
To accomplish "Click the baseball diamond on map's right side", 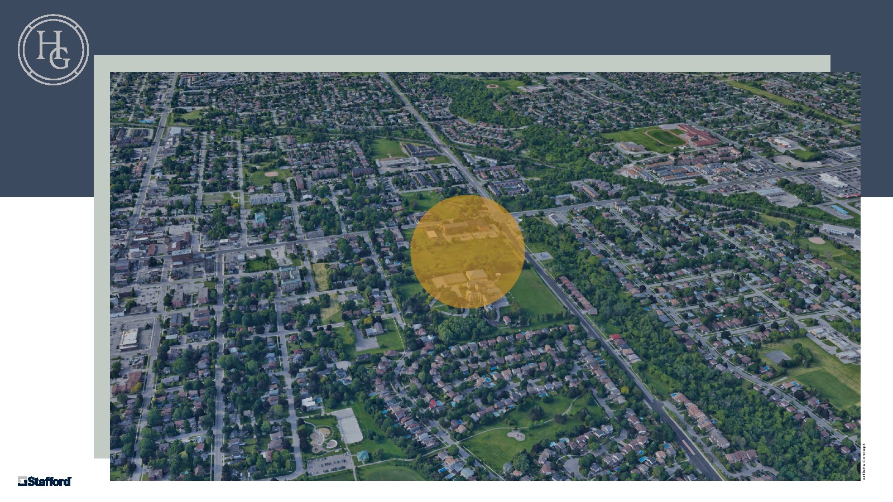I will point(816,240).
